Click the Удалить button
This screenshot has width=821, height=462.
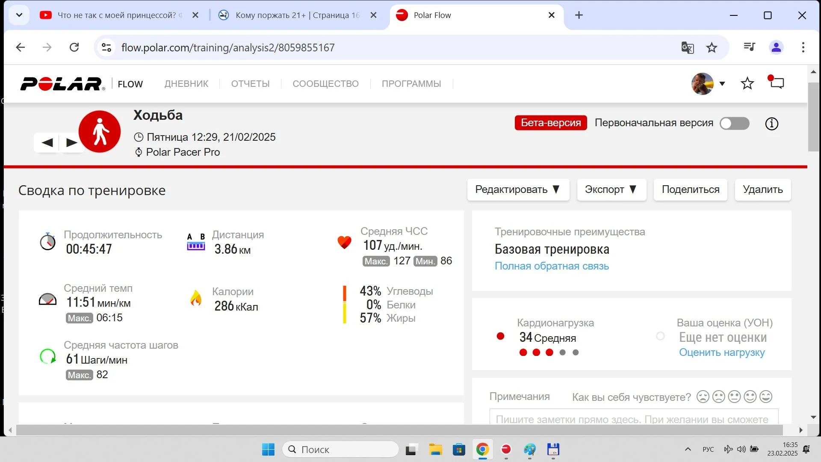tap(762, 190)
